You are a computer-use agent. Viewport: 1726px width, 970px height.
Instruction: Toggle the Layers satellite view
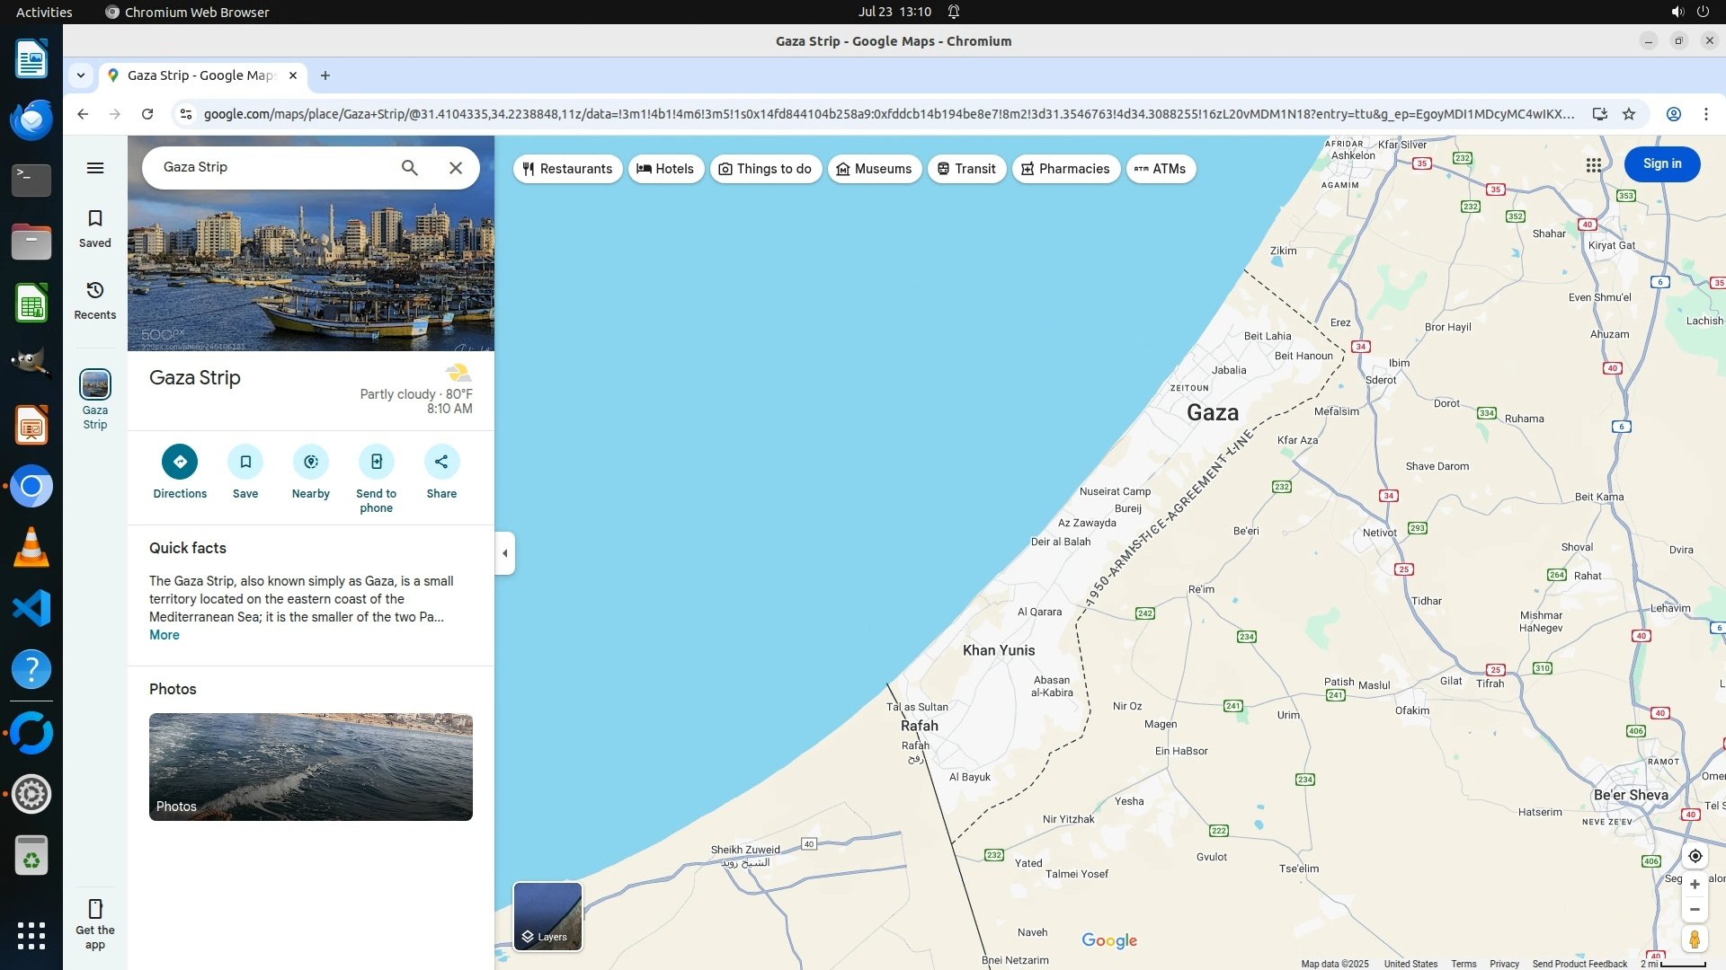[x=547, y=916]
